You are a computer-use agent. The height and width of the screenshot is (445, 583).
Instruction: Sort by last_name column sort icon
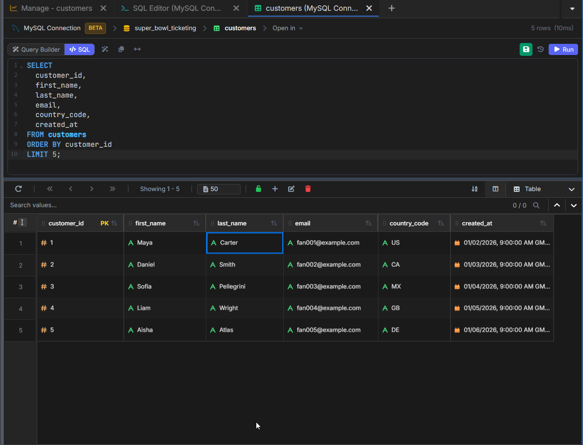(274, 223)
